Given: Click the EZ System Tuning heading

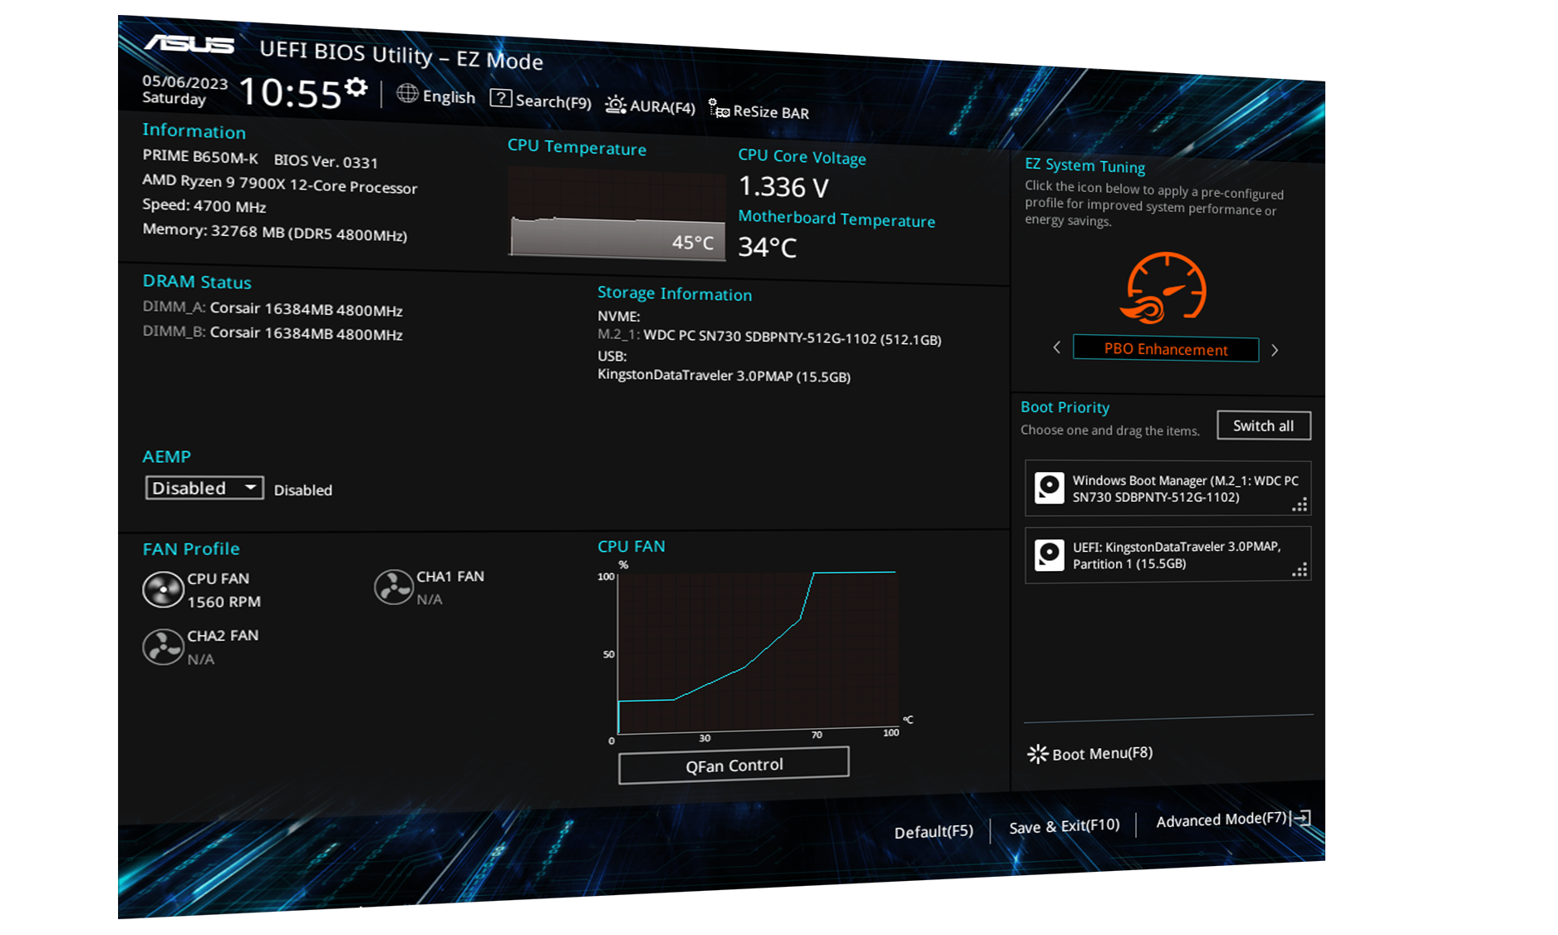Looking at the screenshot, I should point(1085,165).
